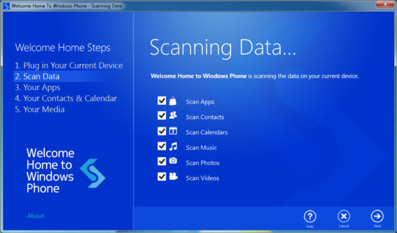Uncheck the Scan Calendars checkbox
397x233 pixels.
pyautogui.click(x=161, y=131)
